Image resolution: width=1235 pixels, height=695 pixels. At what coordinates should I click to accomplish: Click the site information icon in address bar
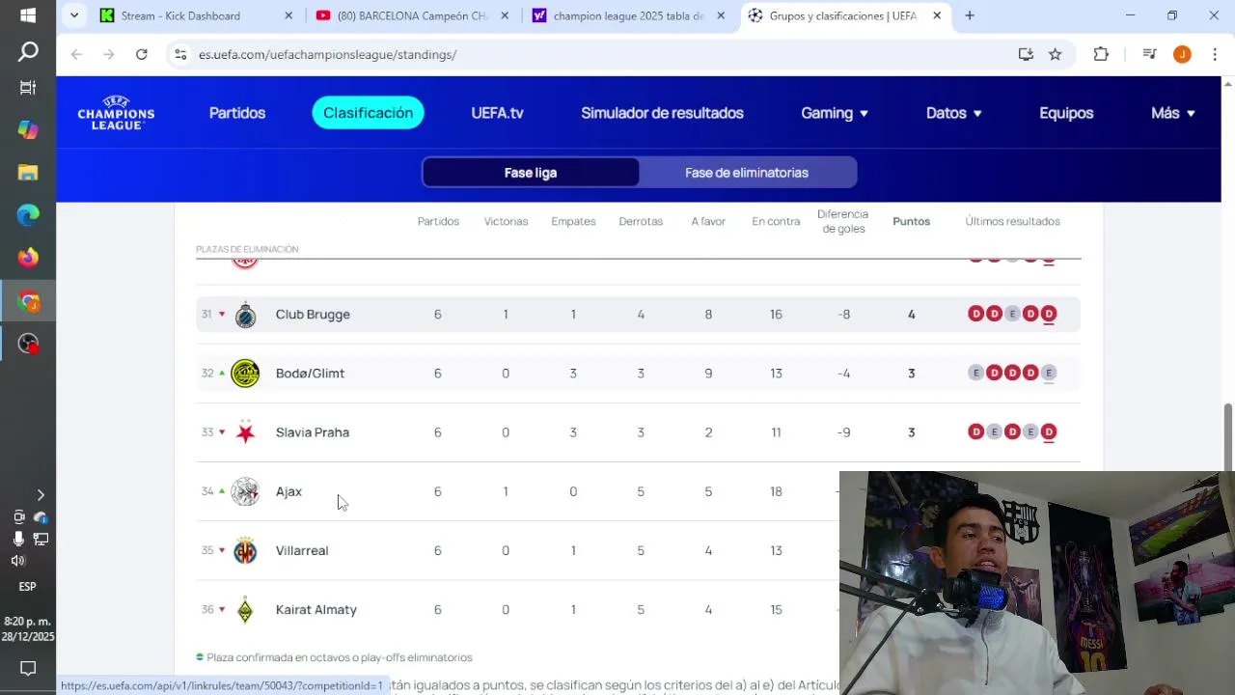[179, 54]
